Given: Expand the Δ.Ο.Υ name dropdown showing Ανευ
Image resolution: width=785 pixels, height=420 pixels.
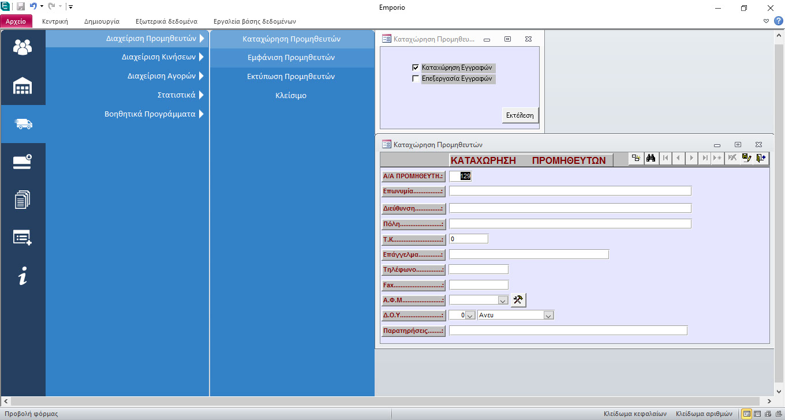Looking at the screenshot, I should click(548, 316).
